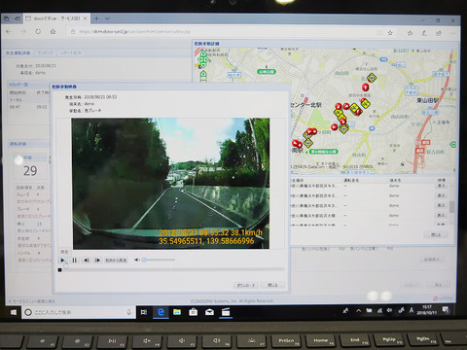Click the 初めから再生 replay button

[116, 260]
